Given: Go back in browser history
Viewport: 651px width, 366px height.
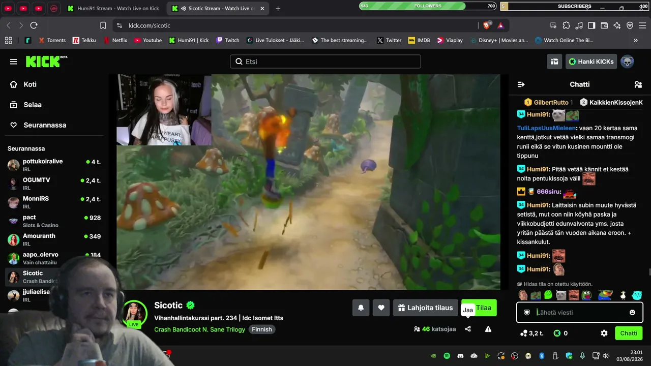Looking at the screenshot, I should click(x=9, y=25).
